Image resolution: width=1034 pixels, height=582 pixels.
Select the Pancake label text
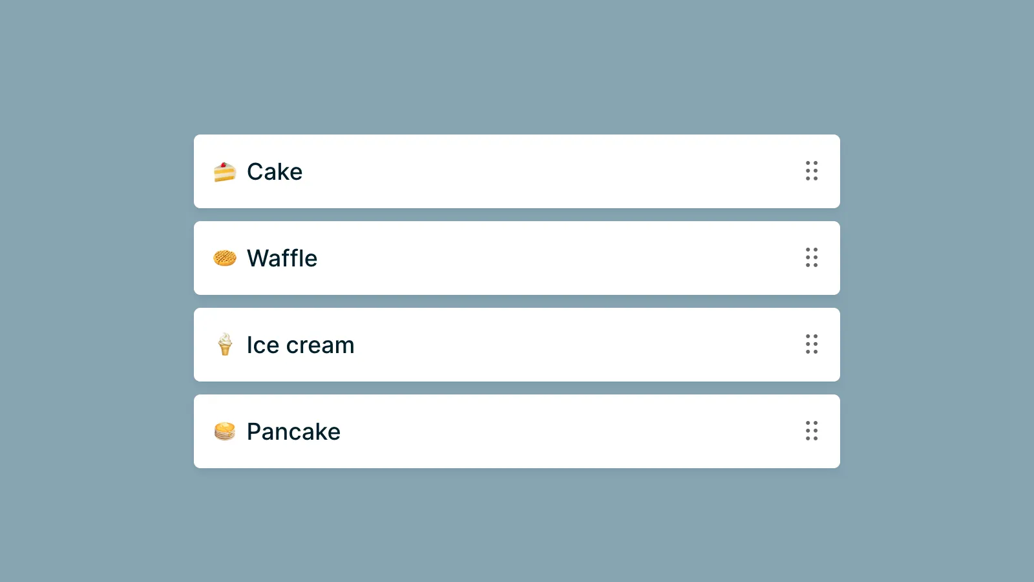point(293,431)
